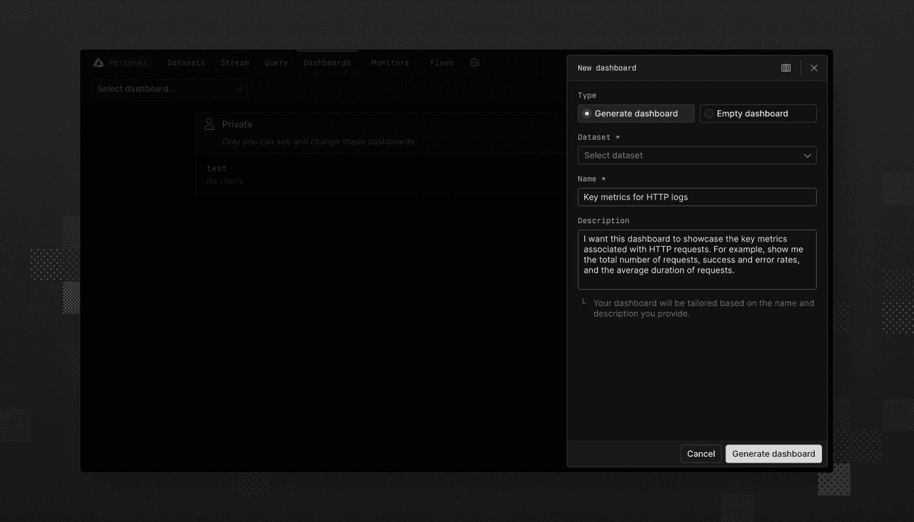Open the Stream tab

[235, 62]
